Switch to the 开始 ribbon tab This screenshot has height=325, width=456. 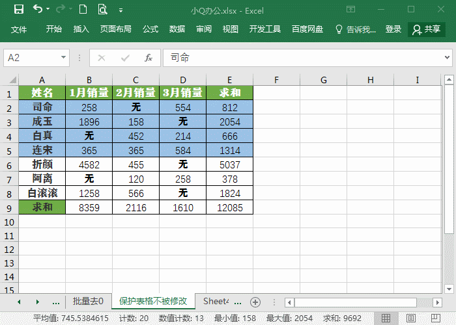[x=54, y=29]
